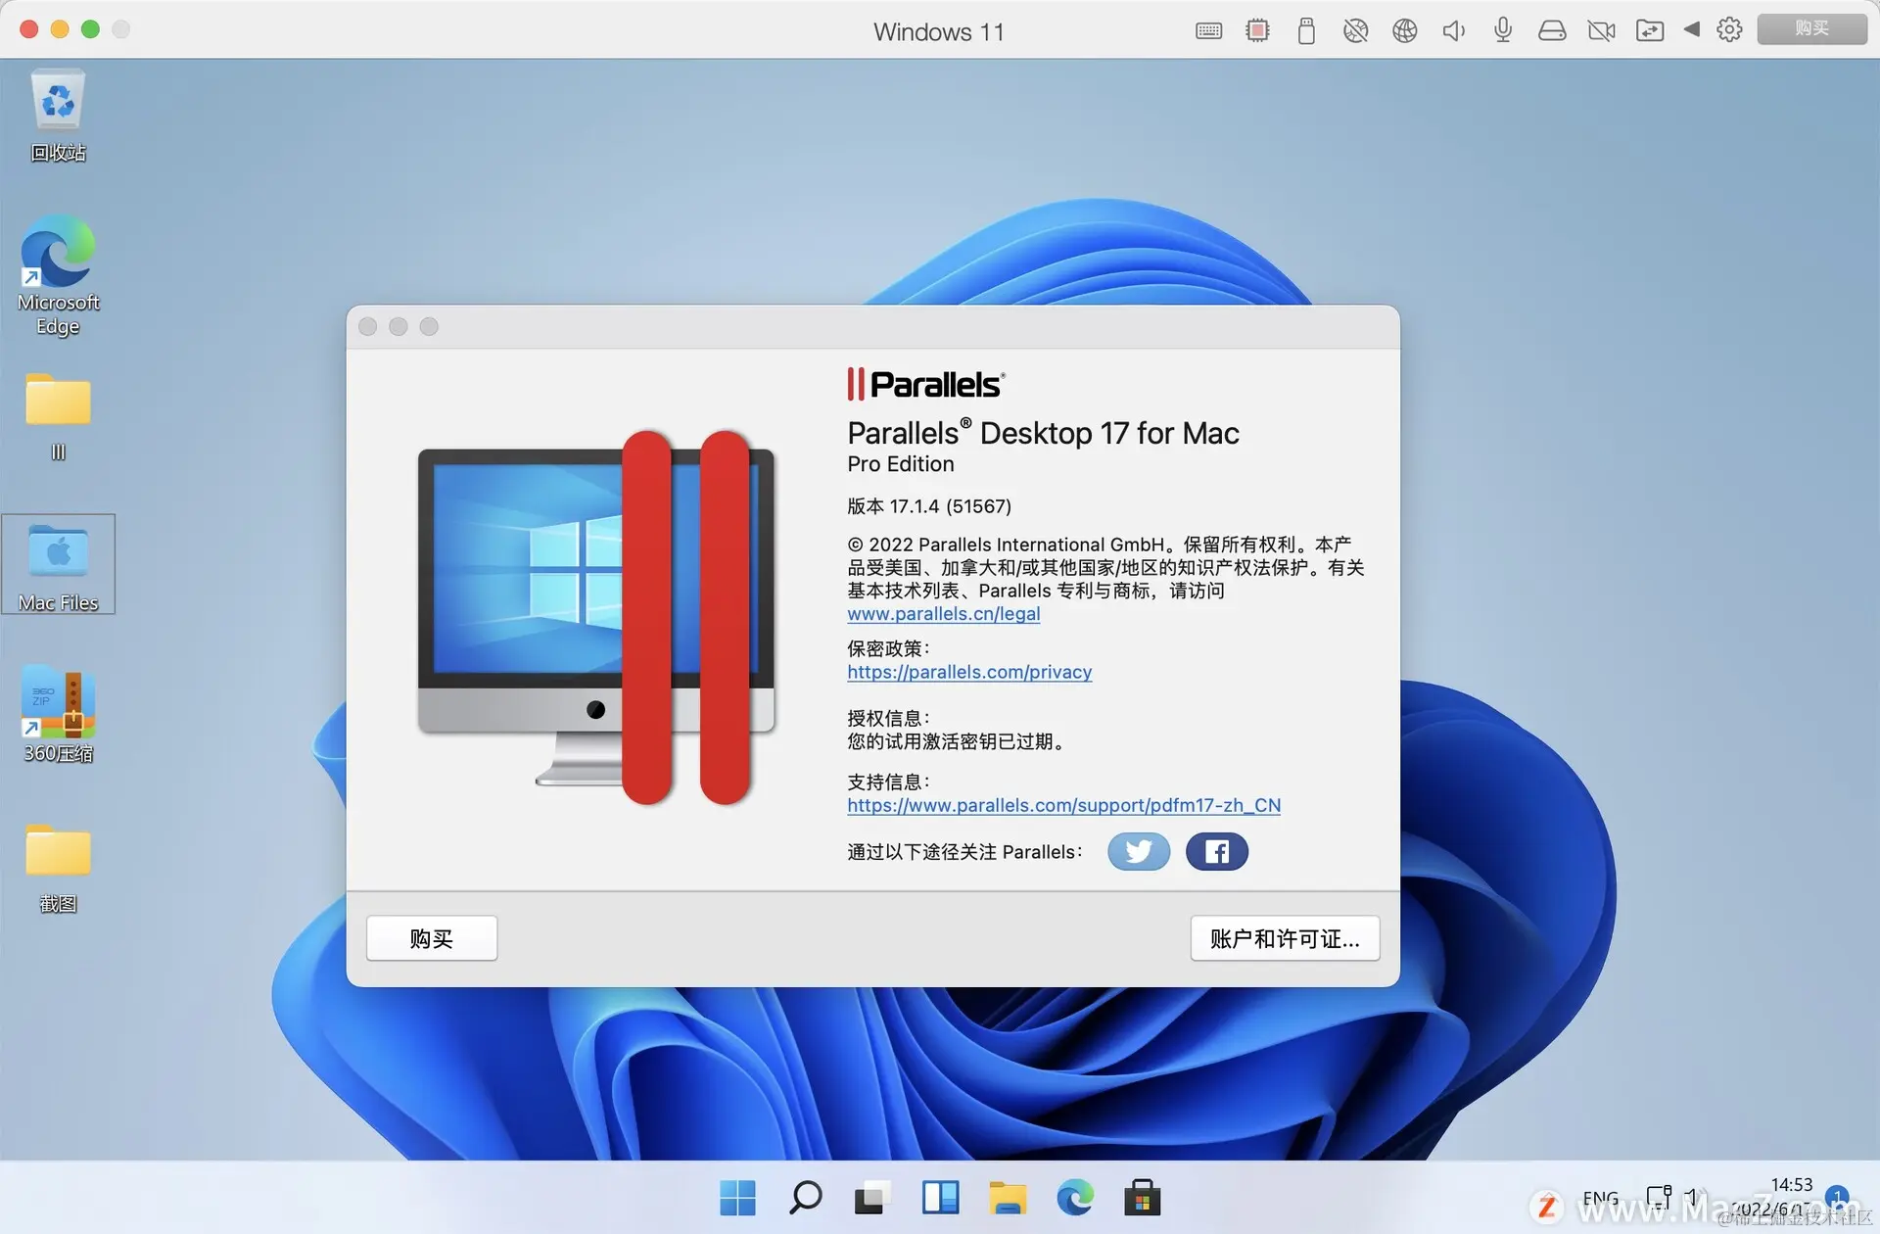Click the Twitter follow icon
Image resolution: width=1880 pixels, height=1234 pixels.
pos(1138,851)
